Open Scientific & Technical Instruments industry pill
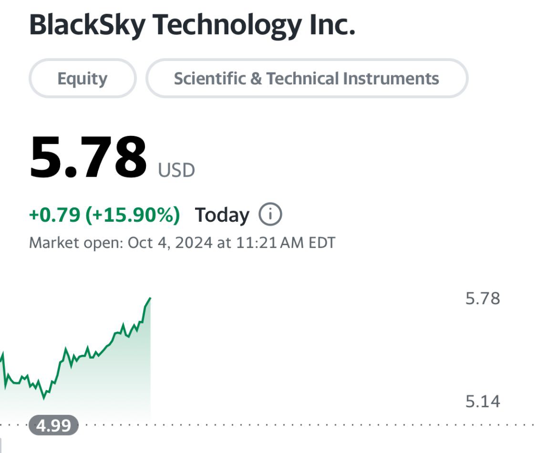The image size is (536, 453). [x=307, y=78]
